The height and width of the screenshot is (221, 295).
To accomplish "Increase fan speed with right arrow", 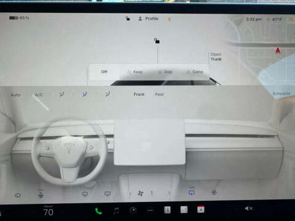I will coord(169,193).
